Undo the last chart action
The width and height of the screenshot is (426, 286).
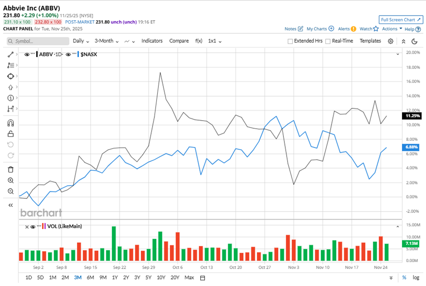pos(10,145)
